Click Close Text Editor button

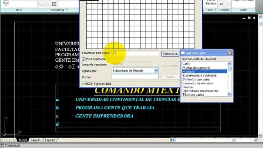[243, 1]
